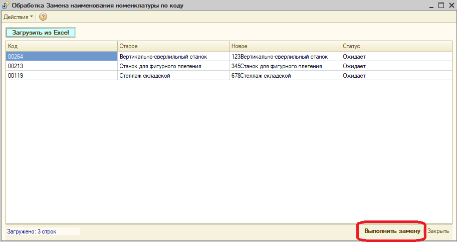Minimize the processing window

coord(431,5)
